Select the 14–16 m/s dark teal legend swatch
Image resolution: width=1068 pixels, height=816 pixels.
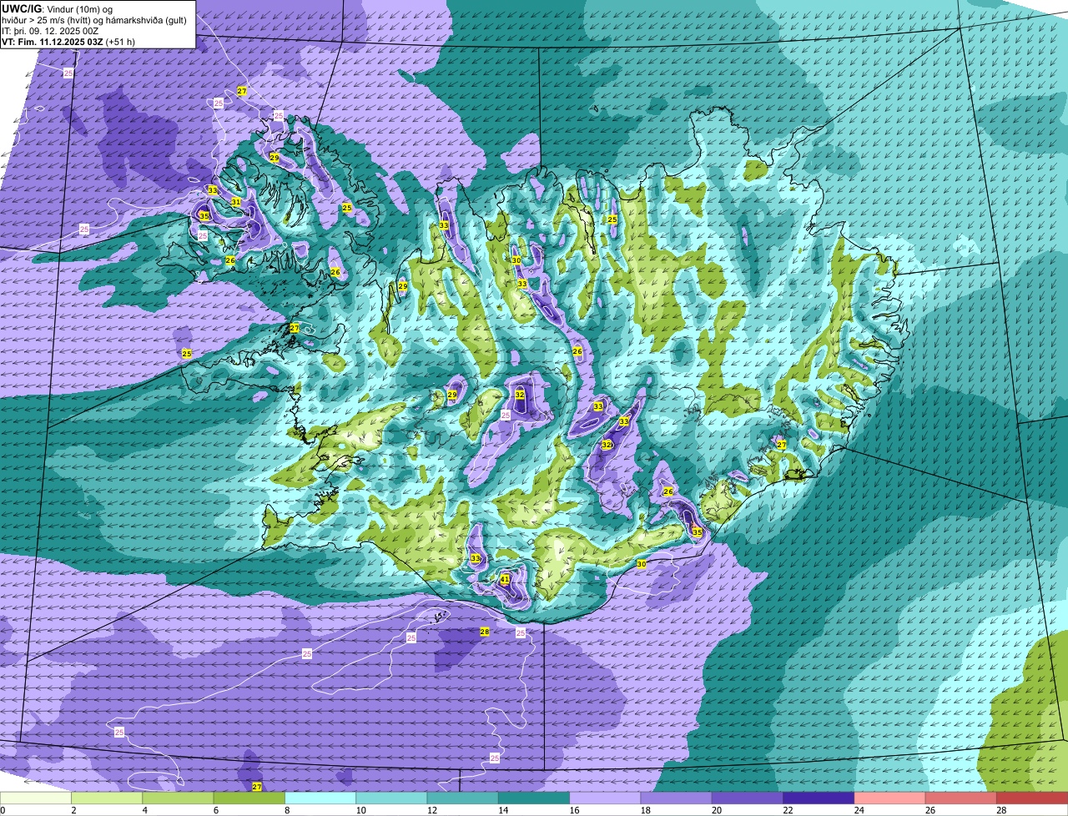point(534,798)
